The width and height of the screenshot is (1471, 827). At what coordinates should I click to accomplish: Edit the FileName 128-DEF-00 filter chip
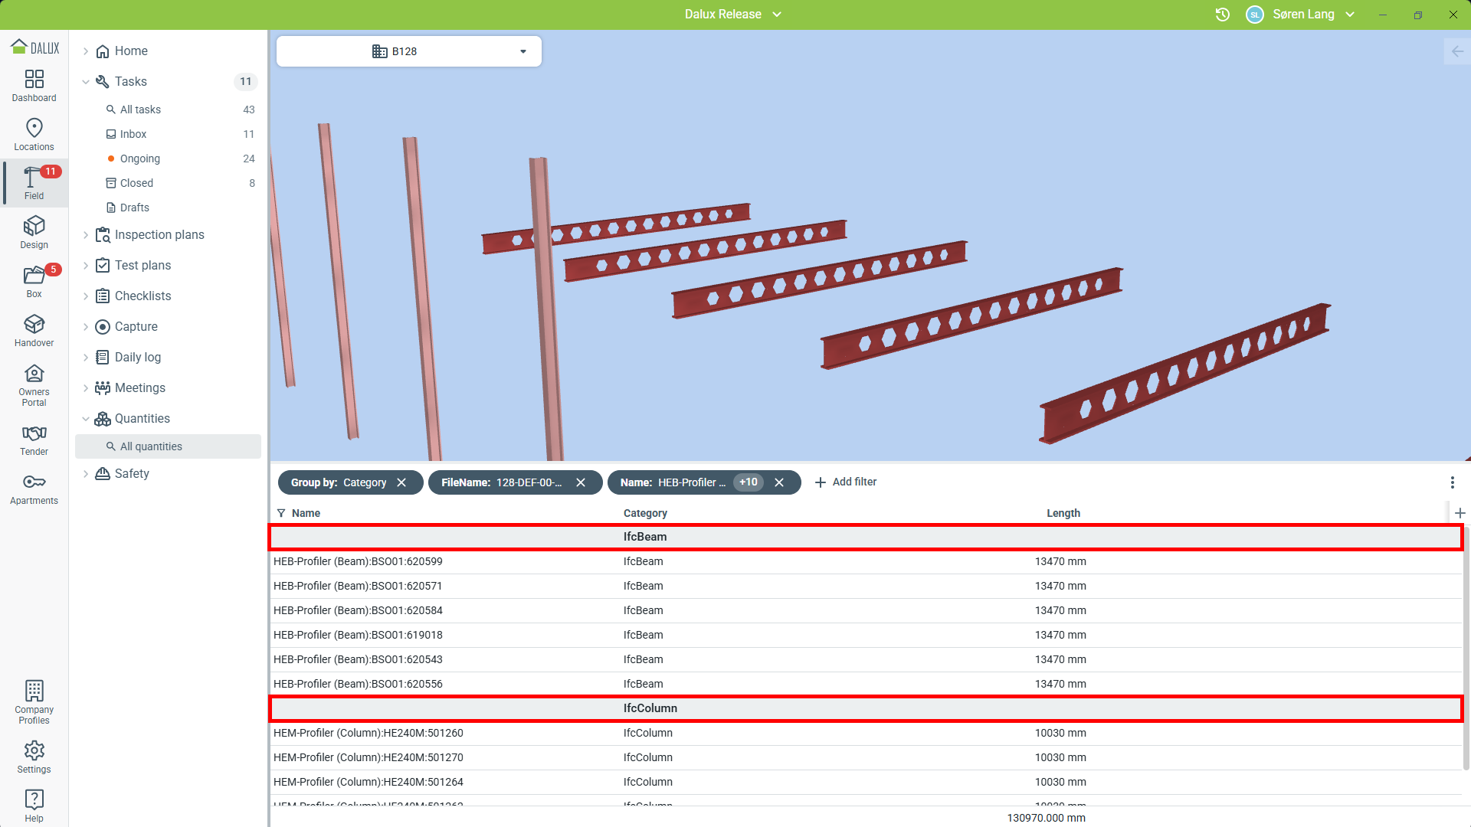coord(502,482)
